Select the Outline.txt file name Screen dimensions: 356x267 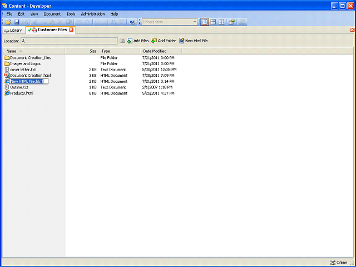point(19,87)
